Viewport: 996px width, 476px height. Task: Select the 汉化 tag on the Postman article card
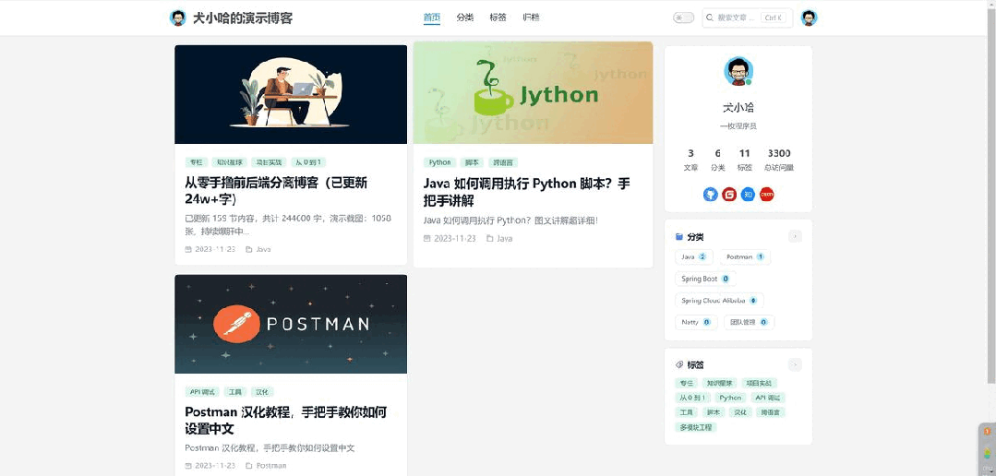click(262, 391)
